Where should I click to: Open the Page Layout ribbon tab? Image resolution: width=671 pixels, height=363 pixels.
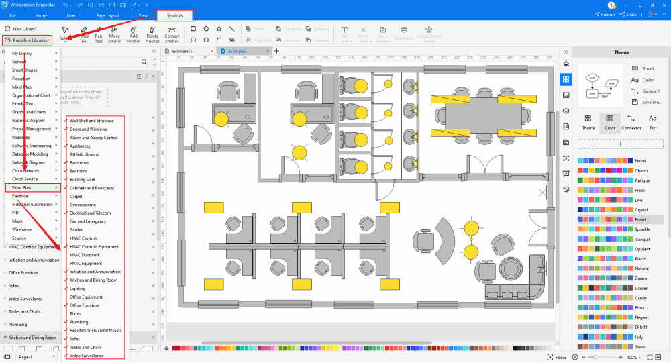[107, 15]
